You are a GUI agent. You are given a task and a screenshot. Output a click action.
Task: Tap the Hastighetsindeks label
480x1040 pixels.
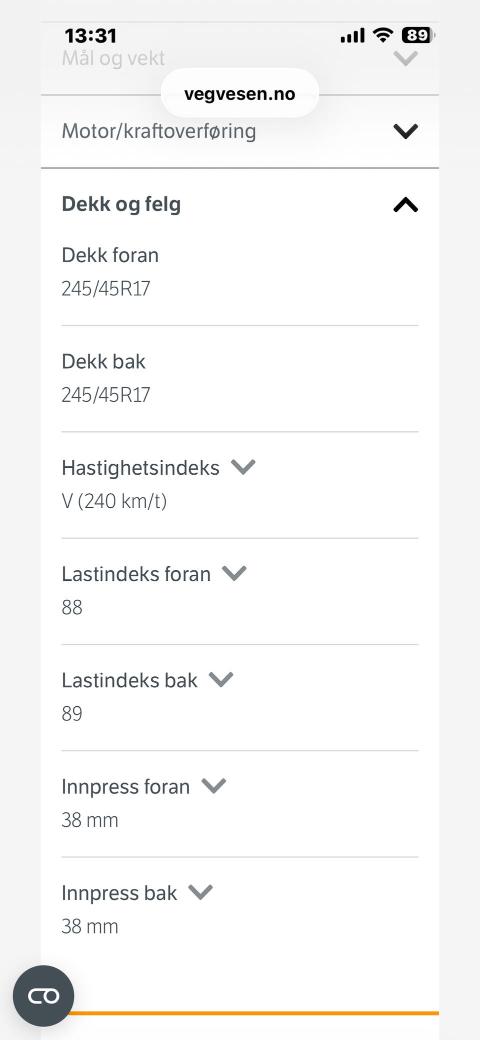tap(140, 468)
